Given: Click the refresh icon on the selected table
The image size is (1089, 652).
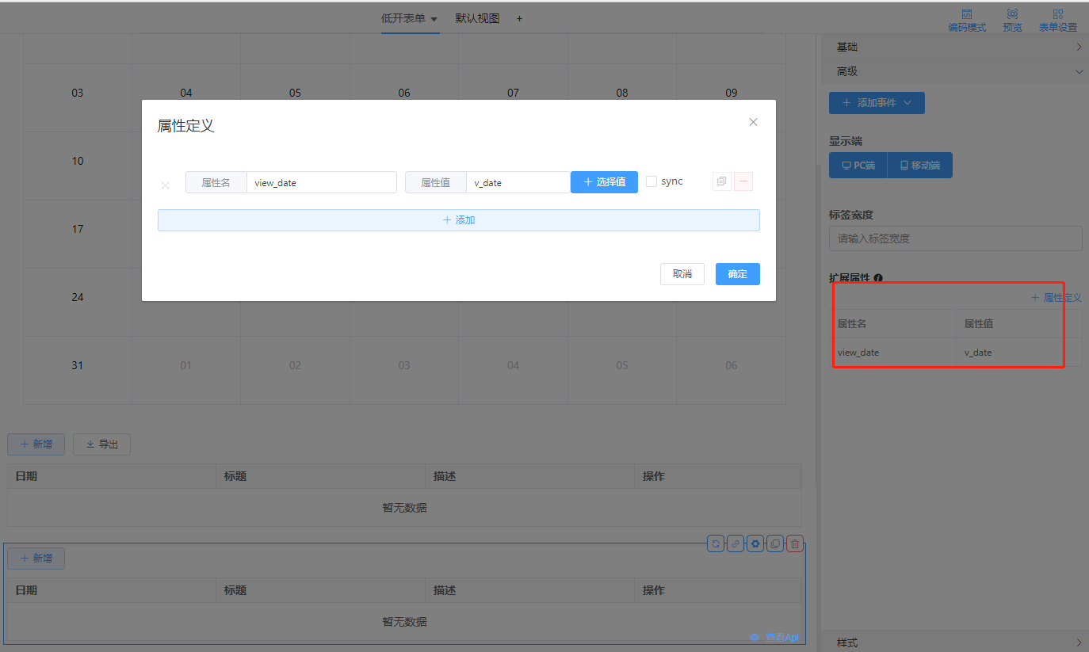Looking at the screenshot, I should pos(715,543).
